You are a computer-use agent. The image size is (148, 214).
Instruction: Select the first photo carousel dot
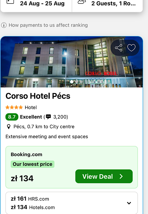(72, 82)
